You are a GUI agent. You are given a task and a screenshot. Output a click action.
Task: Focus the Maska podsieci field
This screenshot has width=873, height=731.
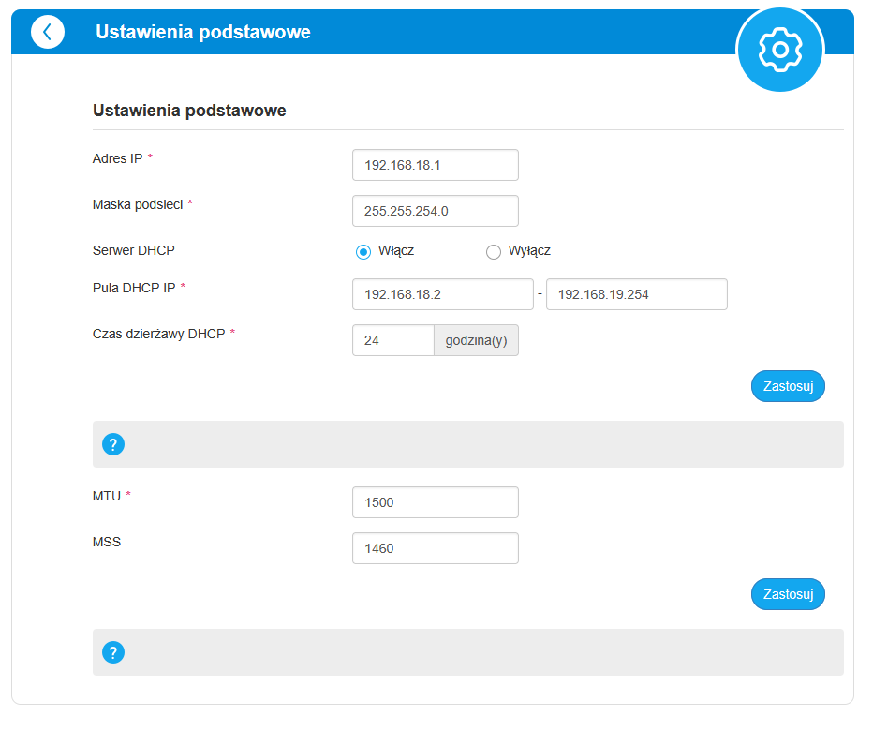tap(435, 211)
